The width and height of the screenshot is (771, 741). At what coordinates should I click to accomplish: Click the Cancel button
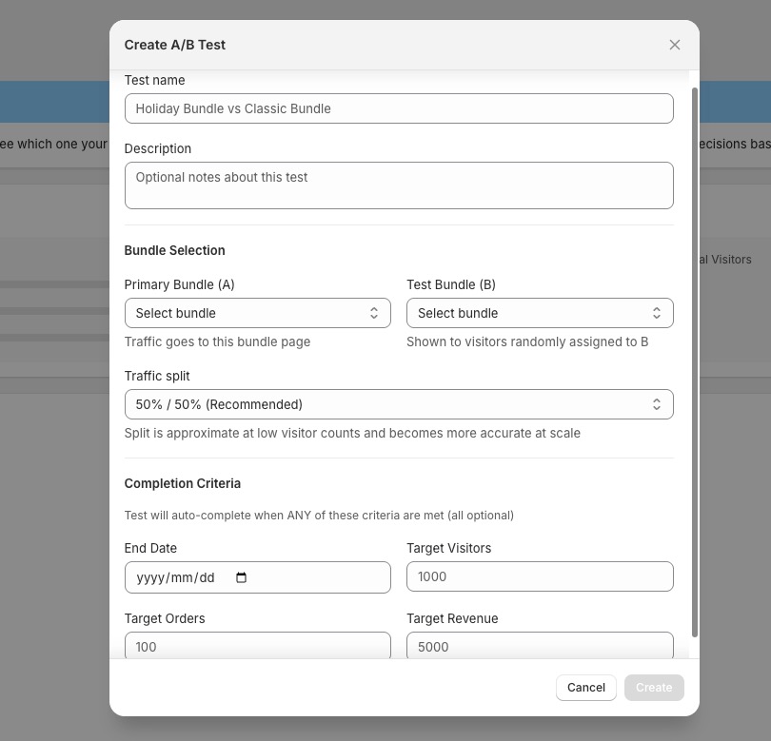click(x=586, y=688)
